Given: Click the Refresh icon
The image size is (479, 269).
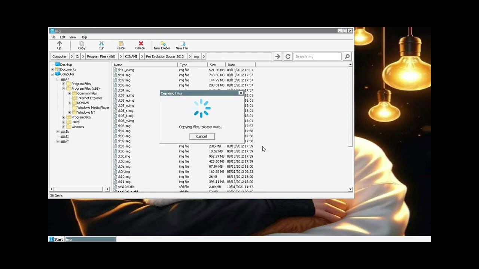Looking at the screenshot, I should pos(288,56).
